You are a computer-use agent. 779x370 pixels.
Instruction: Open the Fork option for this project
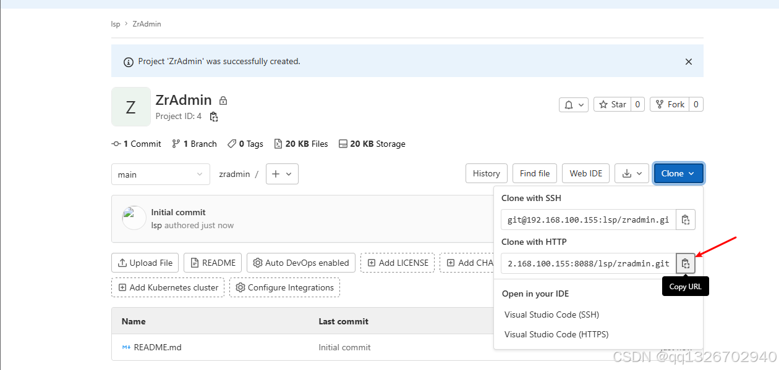click(670, 104)
